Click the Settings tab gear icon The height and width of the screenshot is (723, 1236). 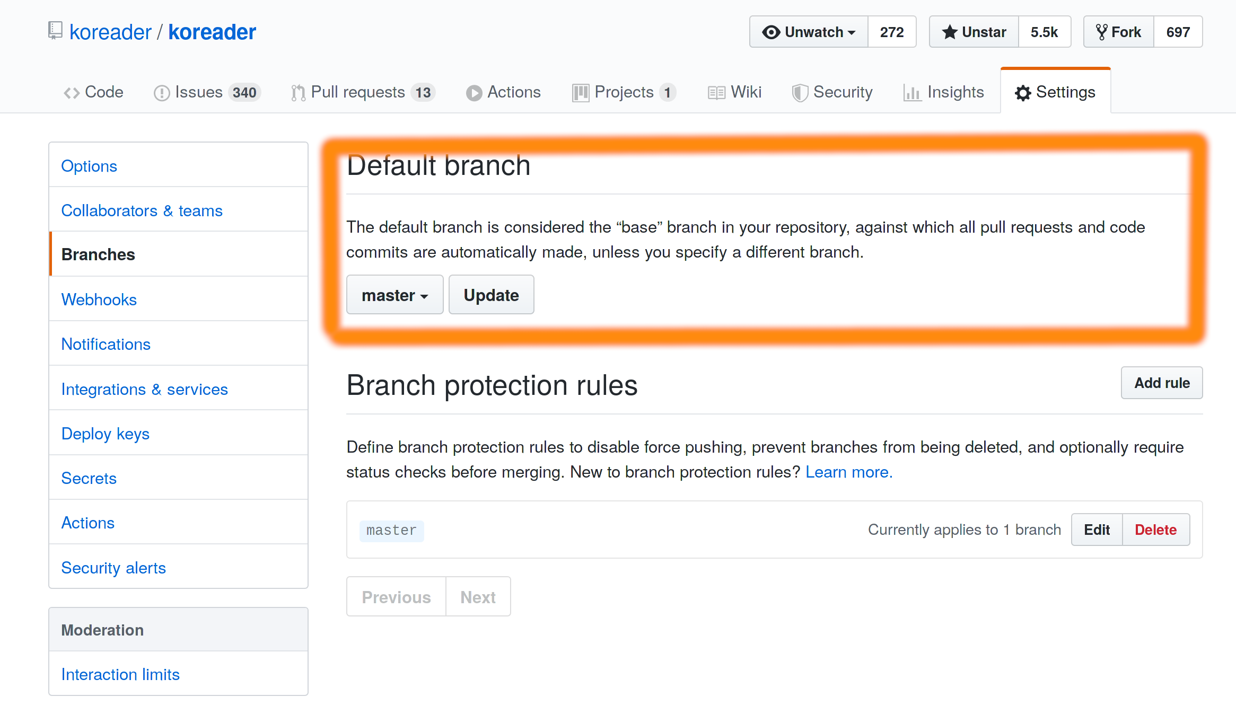1023,93
